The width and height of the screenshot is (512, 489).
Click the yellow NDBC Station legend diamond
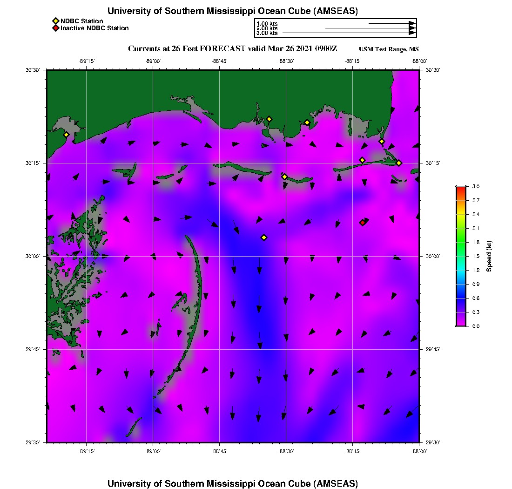55,21
